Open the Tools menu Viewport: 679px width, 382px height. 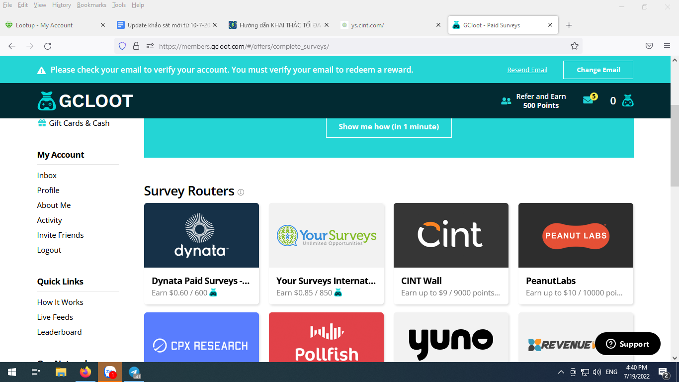(x=119, y=5)
